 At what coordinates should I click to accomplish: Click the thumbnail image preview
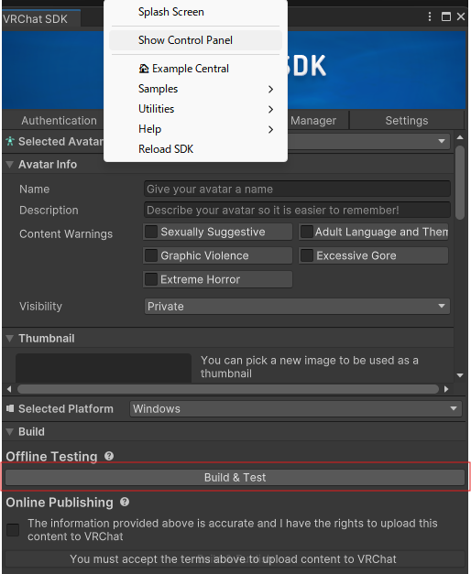pos(104,368)
